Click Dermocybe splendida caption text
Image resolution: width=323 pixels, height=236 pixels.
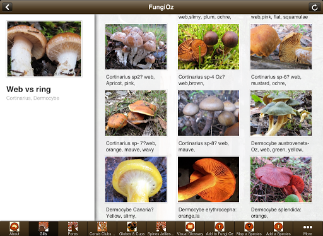pos(276,213)
